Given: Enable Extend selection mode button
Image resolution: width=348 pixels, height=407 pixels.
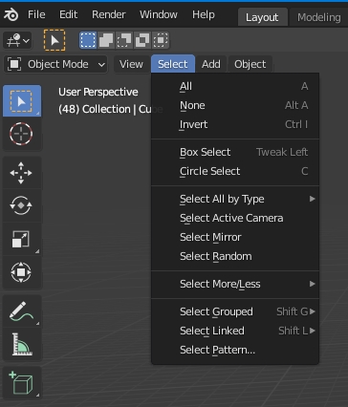Looking at the screenshot, I should 106,40.
